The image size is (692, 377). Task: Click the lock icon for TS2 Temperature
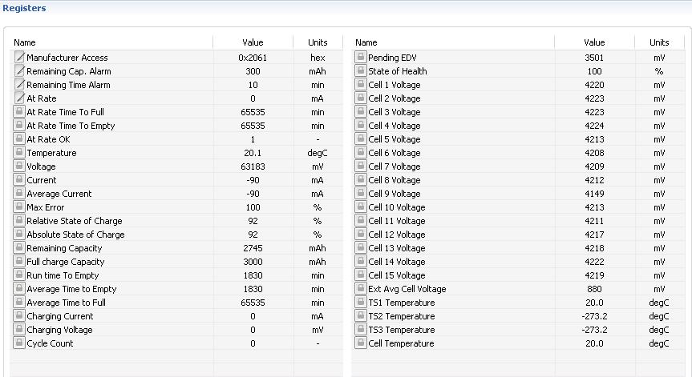361,316
